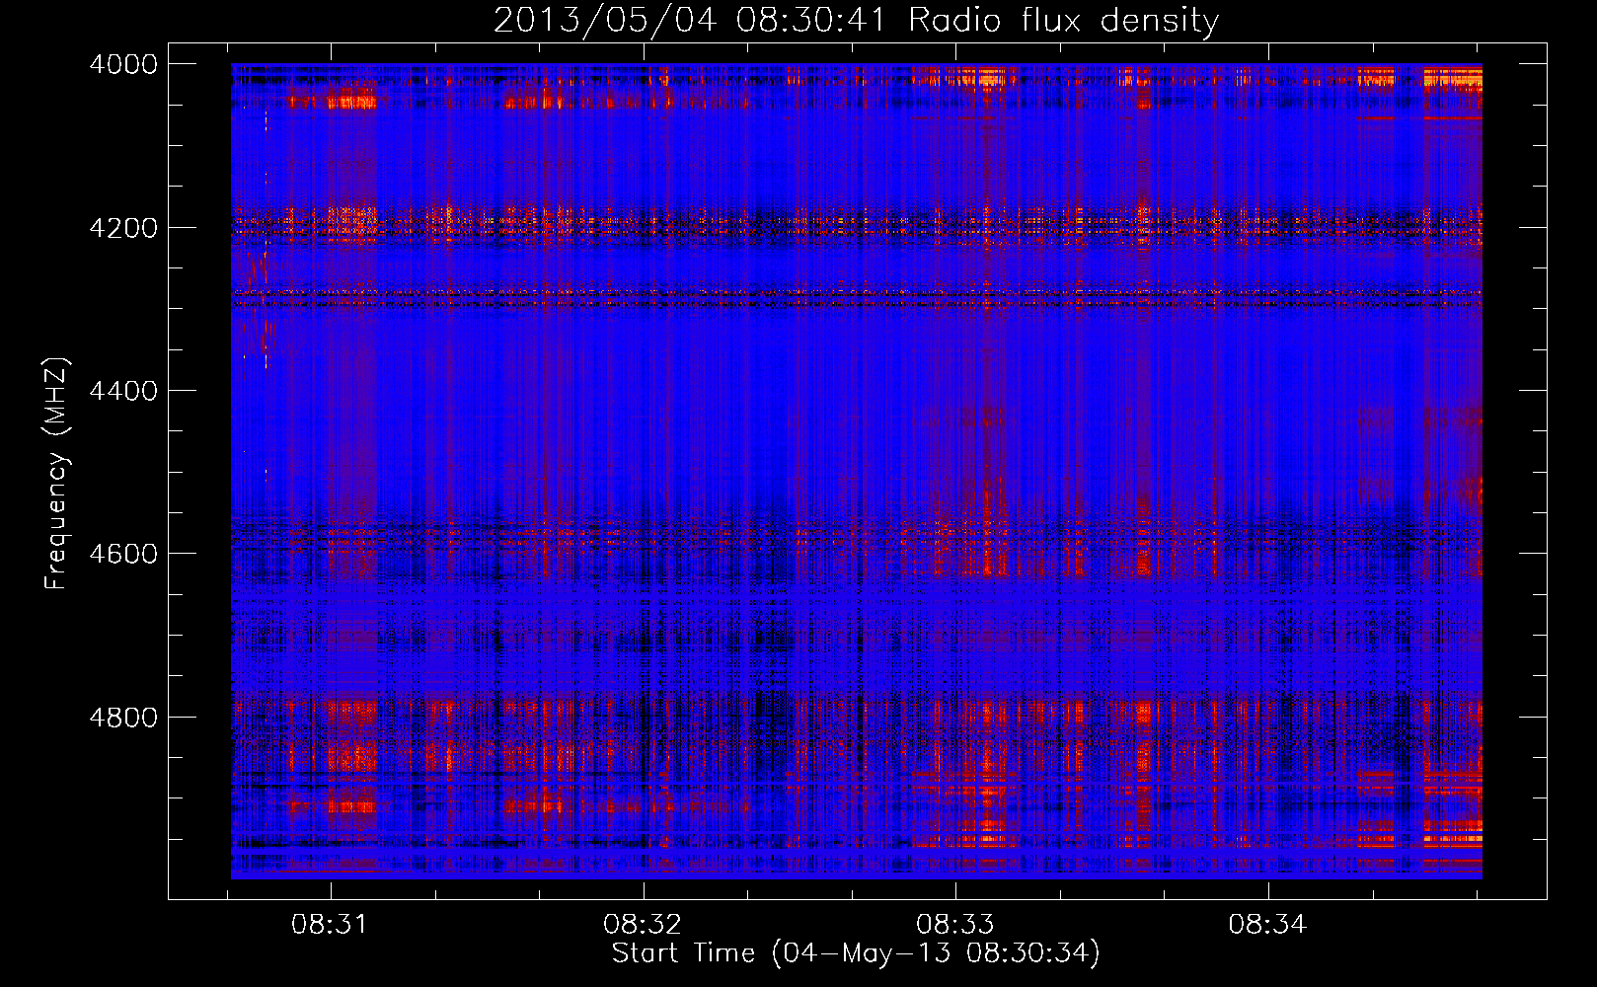Click the '4200' frequency axis label
This screenshot has width=1597, height=987.
point(123,227)
